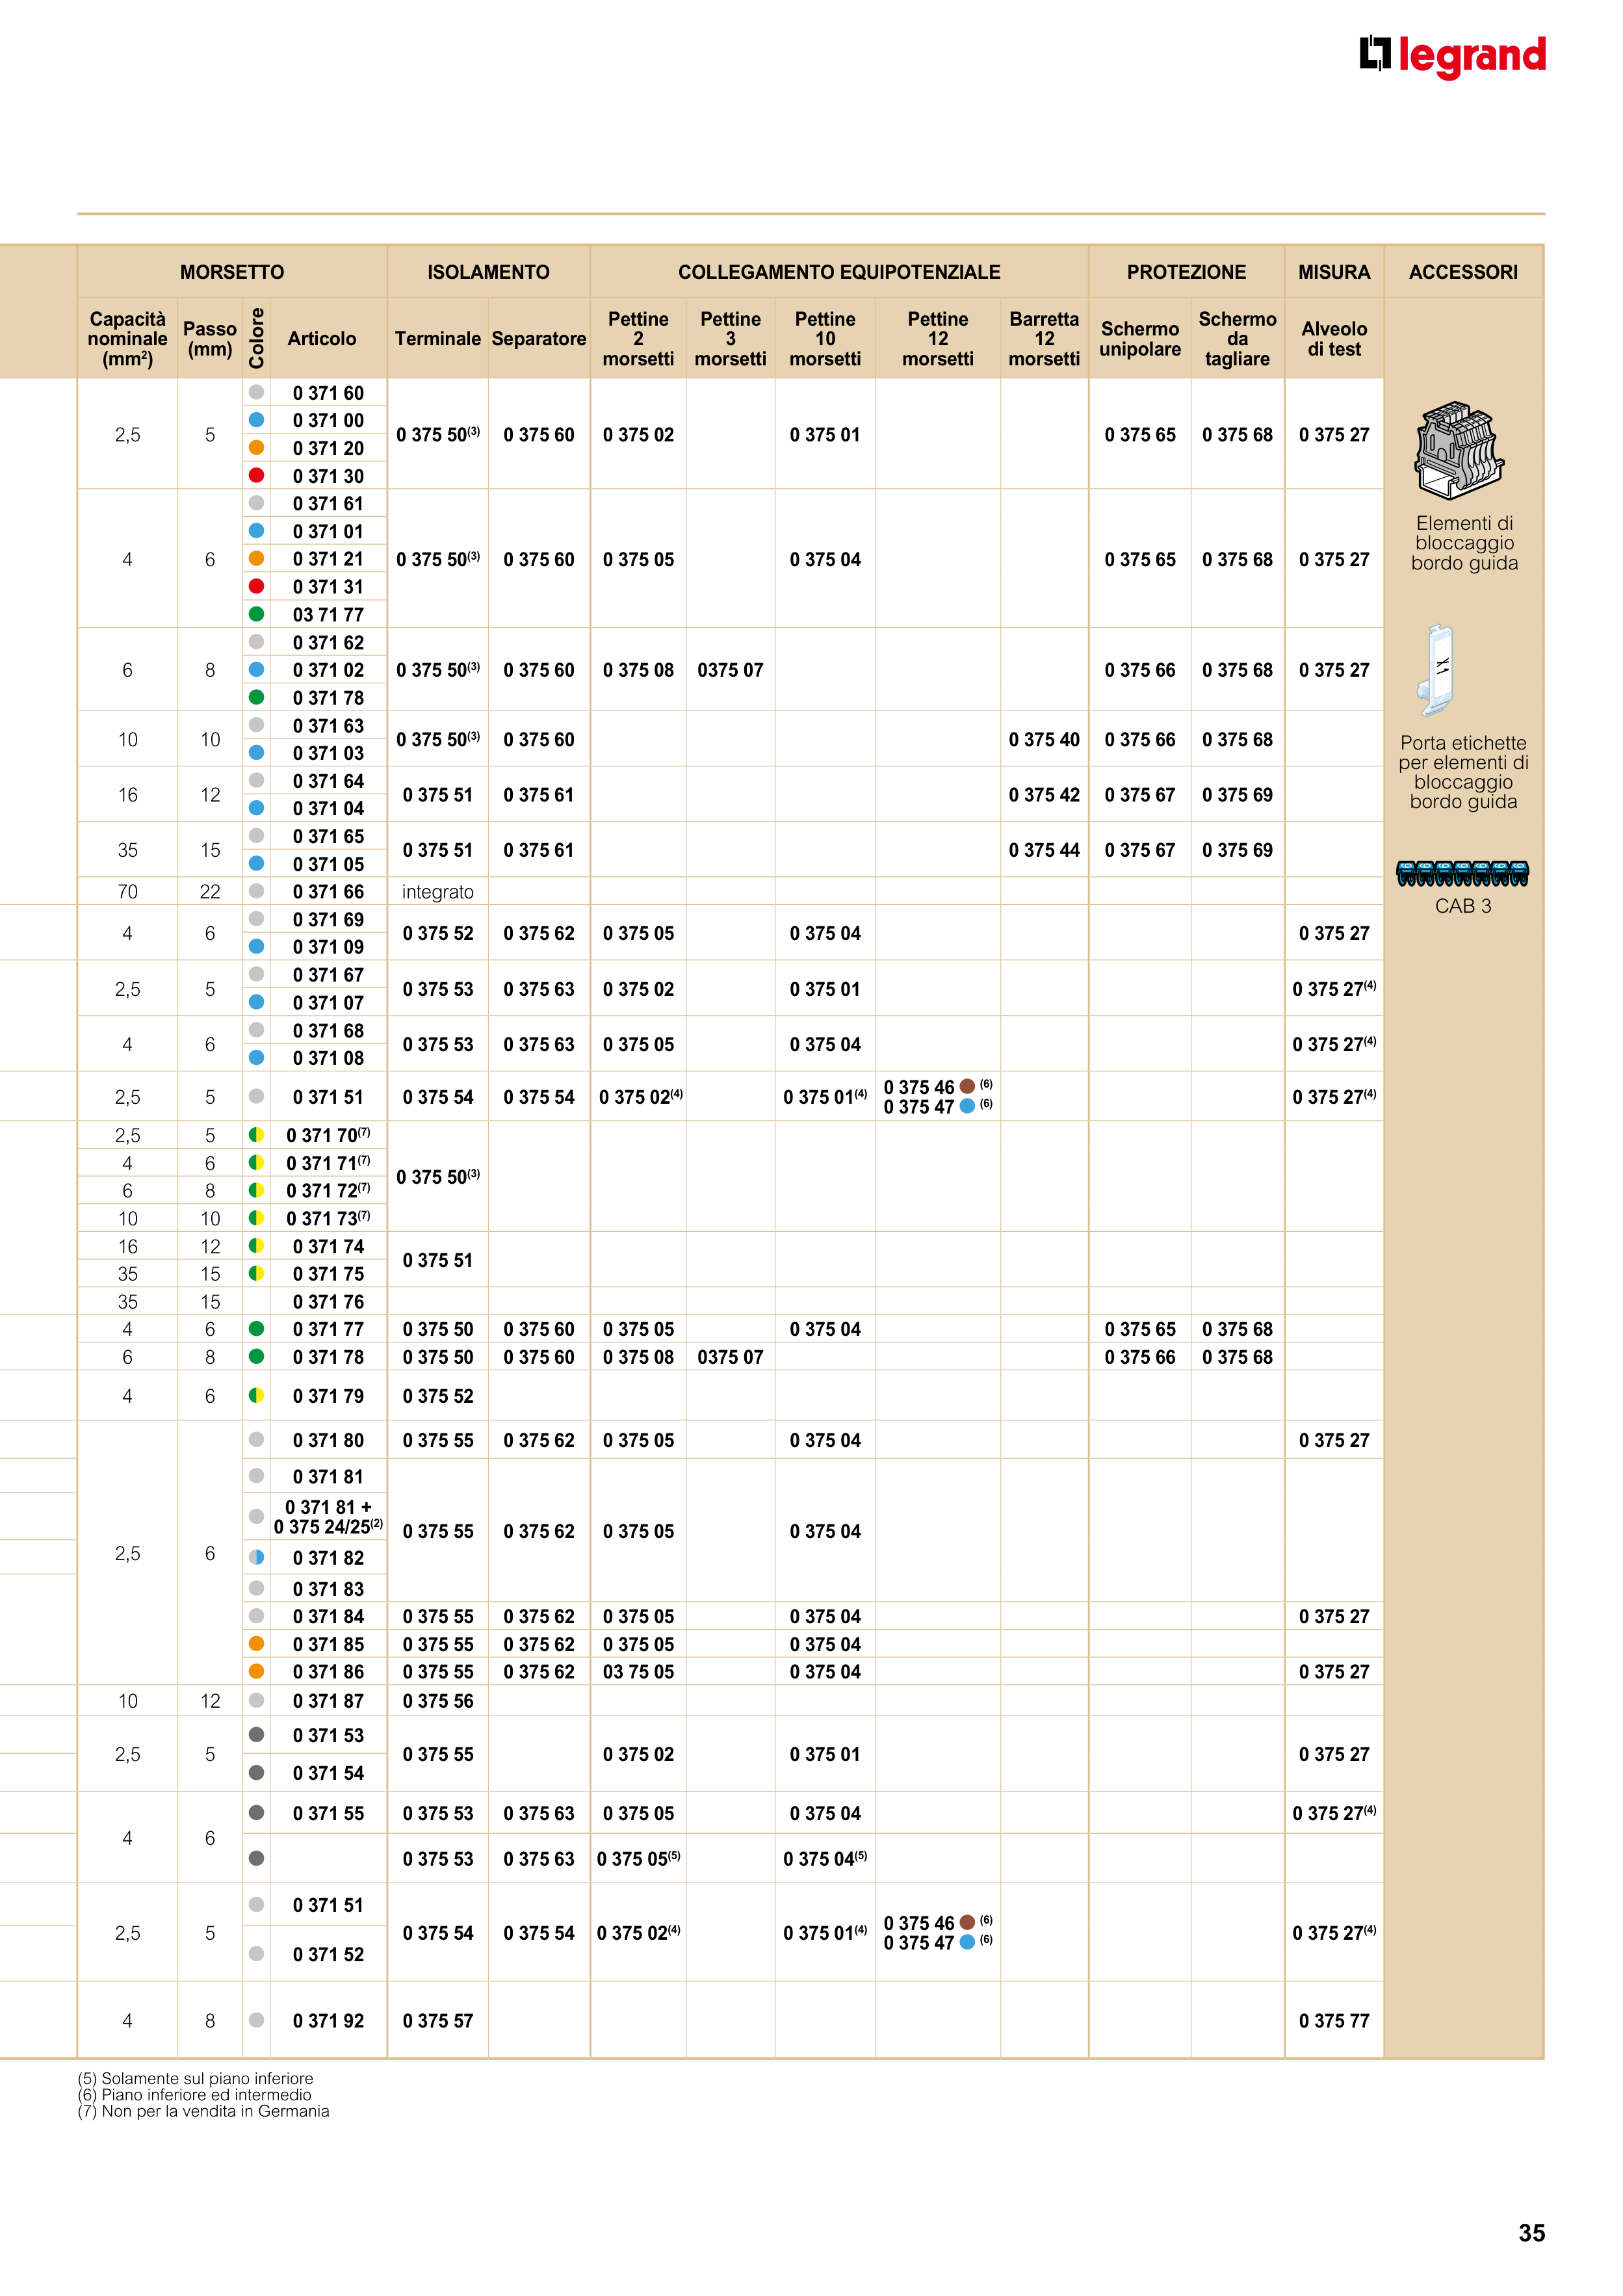Click the CAB 3 marker strip image

(x=1462, y=873)
